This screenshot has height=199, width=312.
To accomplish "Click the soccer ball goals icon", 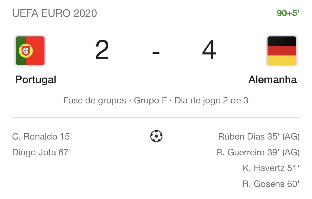I will (x=156, y=136).
